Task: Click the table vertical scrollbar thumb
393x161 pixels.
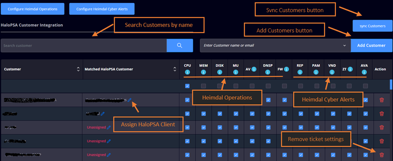Action: click(391, 85)
